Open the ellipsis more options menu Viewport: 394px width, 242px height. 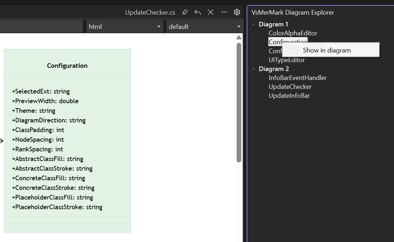[224, 12]
